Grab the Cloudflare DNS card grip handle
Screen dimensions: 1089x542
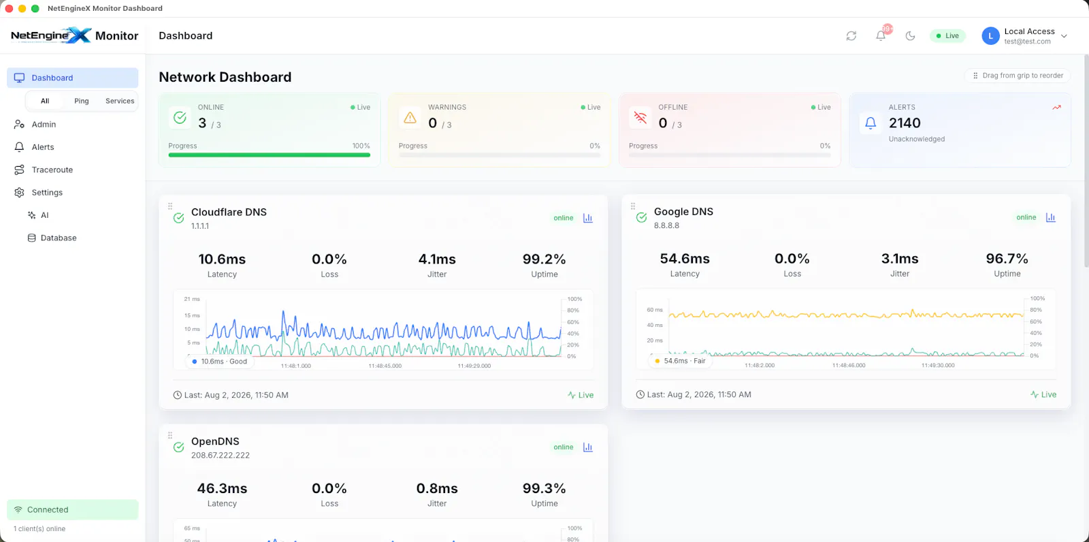pyautogui.click(x=170, y=206)
